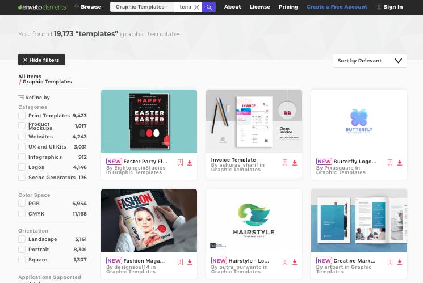The width and height of the screenshot is (423, 283).
Task: Bookmark the Hairstyle Logo item
Action: pyautogui.click(x=285, y=261)
